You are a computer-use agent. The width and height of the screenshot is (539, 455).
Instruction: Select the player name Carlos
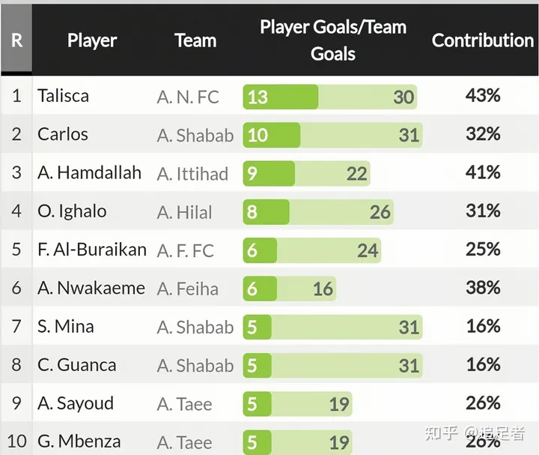(63, 135)
